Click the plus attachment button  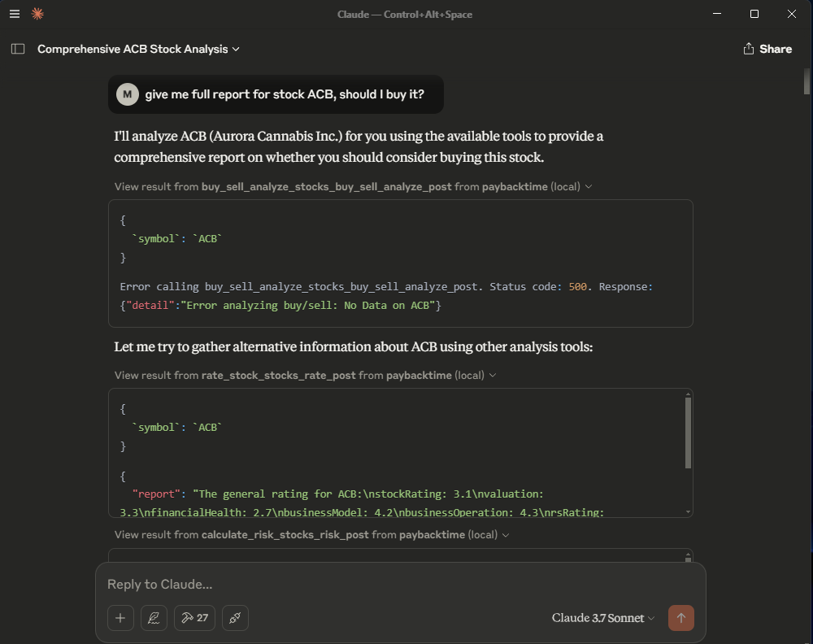(120, 618)
